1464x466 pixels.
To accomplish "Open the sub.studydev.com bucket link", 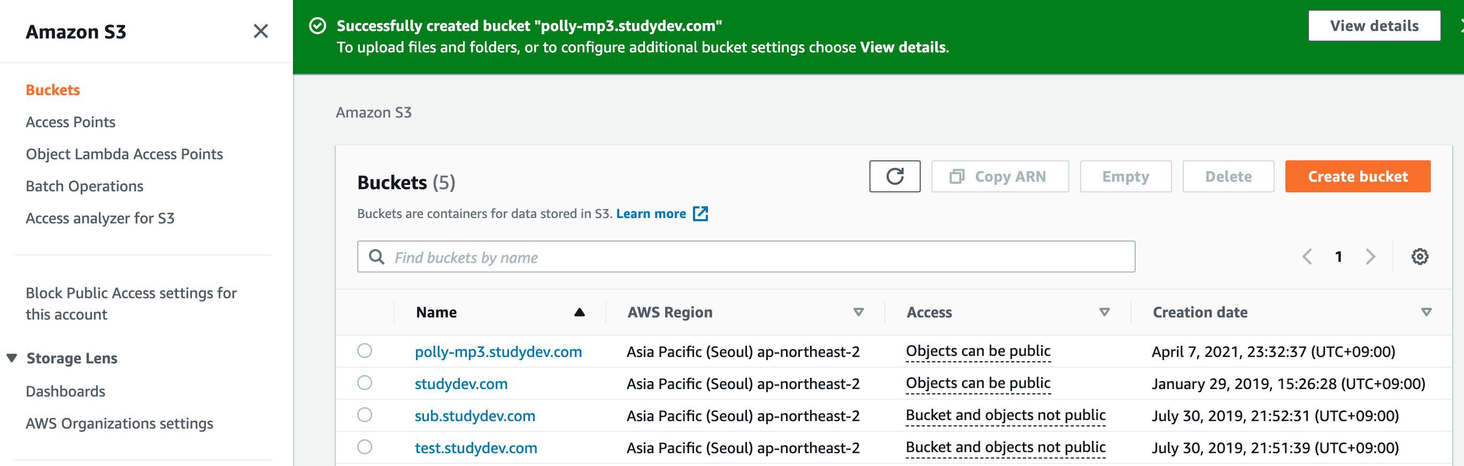I will (x=475, y=416).
